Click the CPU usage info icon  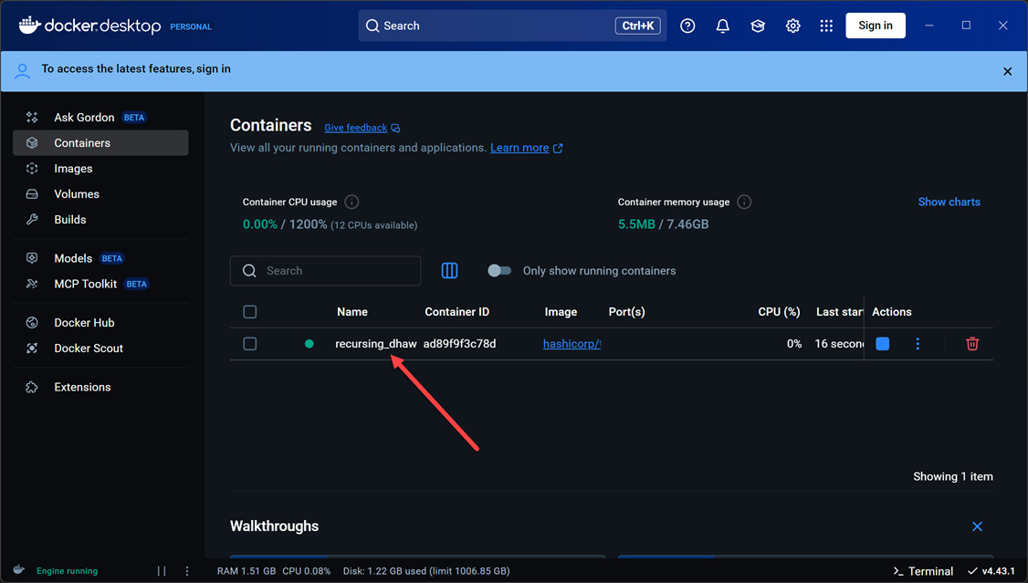click(351, 202)
